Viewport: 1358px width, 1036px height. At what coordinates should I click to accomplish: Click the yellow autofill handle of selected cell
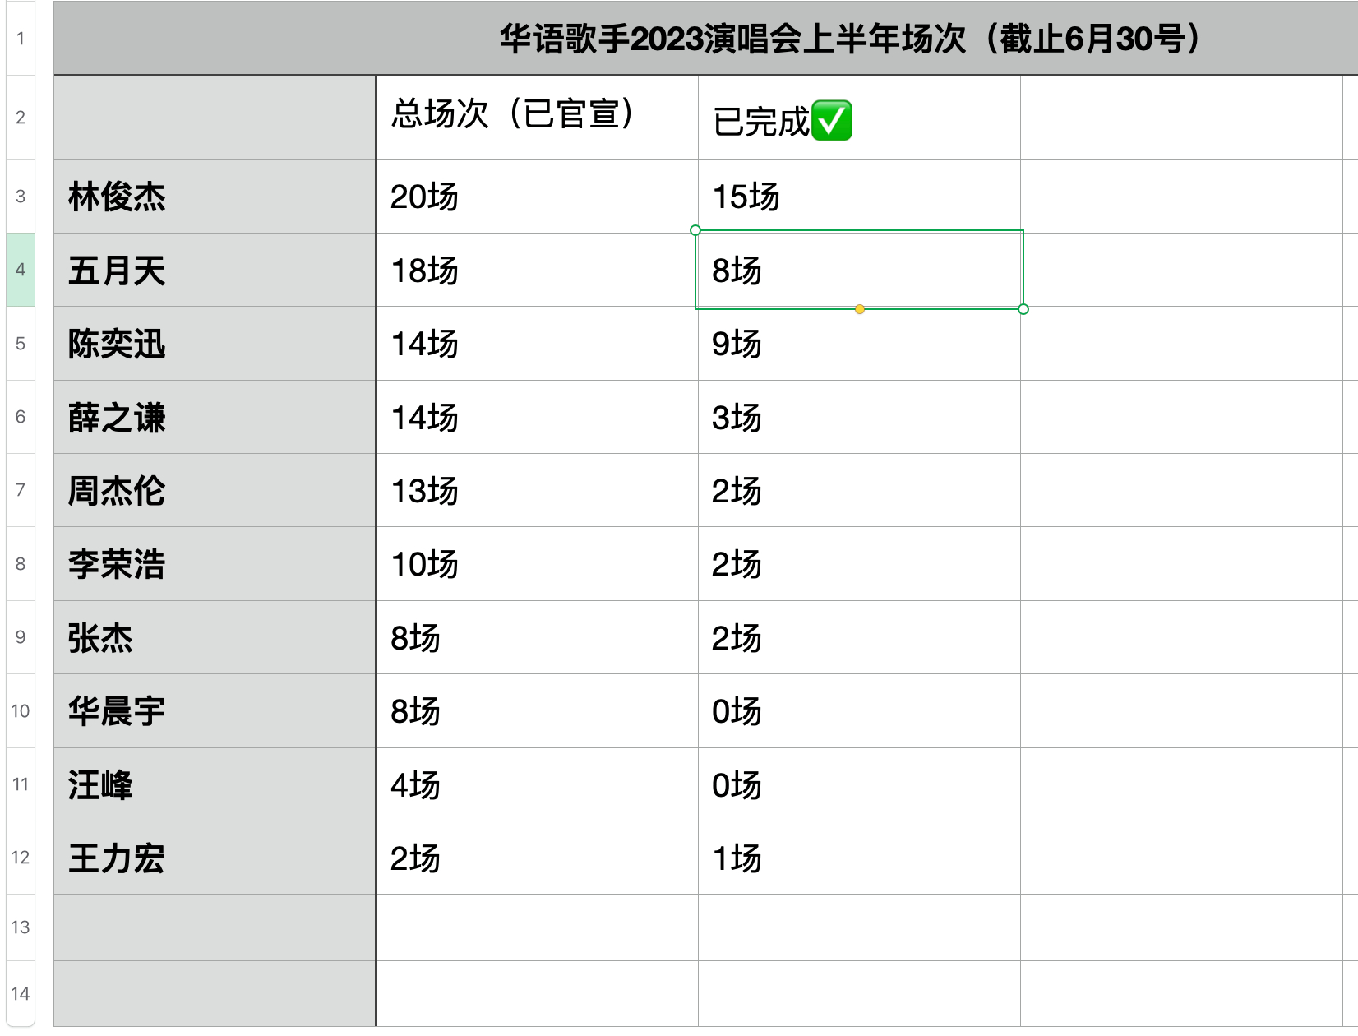click(859, 309)
